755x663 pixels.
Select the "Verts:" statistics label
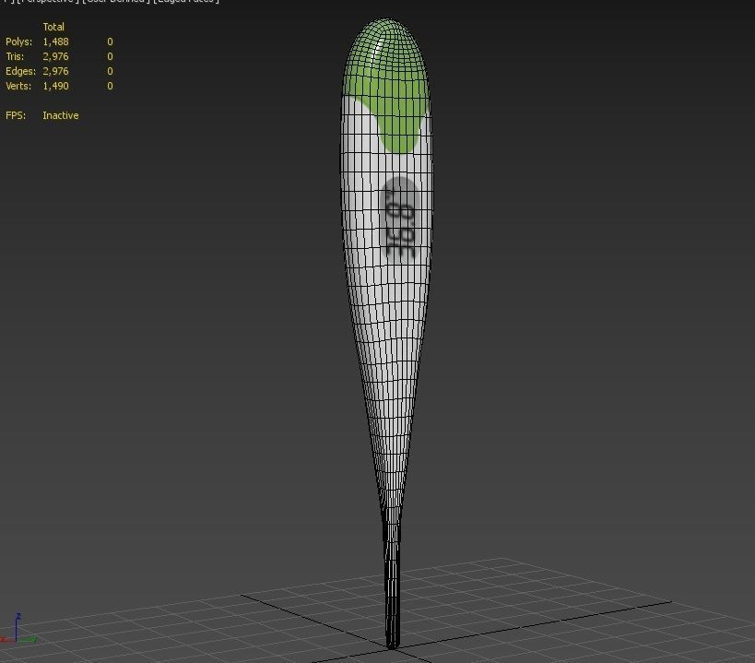click(18, 86)
